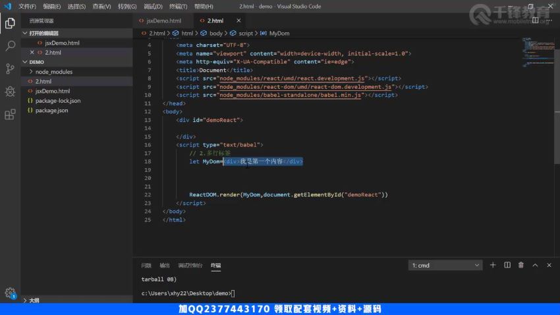Select the 2.html editor tab
The height and width of the screenshot is (315, 560).
click(x=215, y=20)
